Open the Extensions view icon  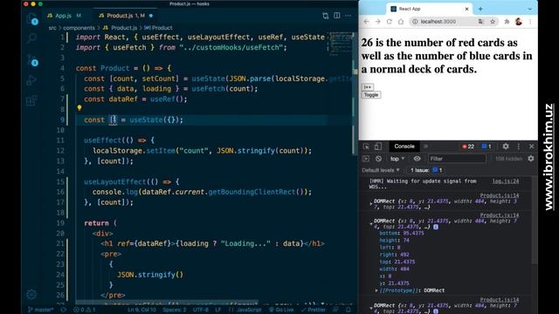(31, 100)
